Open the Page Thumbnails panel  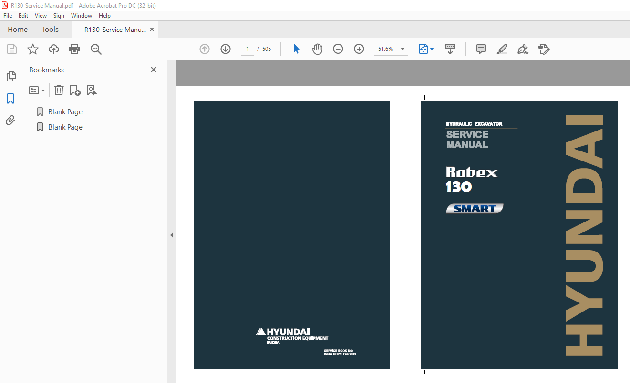point(10,76)
